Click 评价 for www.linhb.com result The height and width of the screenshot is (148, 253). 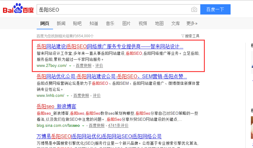point(97,96)
